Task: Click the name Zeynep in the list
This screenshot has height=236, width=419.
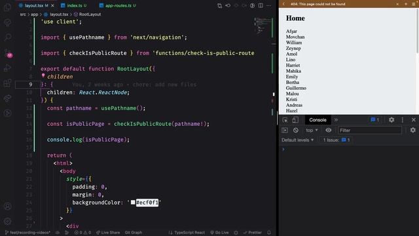Action: 293,48
